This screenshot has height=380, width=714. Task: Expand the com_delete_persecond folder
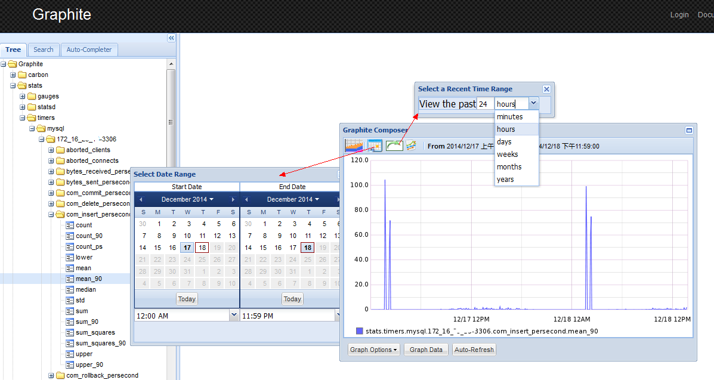pos(51,203)
